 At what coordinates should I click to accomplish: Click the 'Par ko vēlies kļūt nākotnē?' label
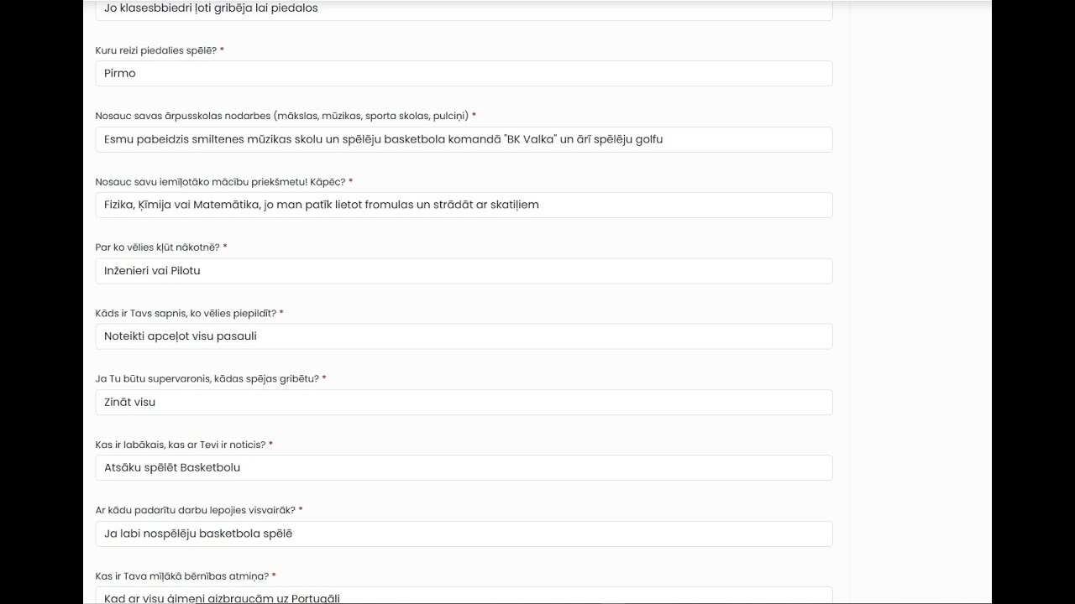[x=158, y=247]
